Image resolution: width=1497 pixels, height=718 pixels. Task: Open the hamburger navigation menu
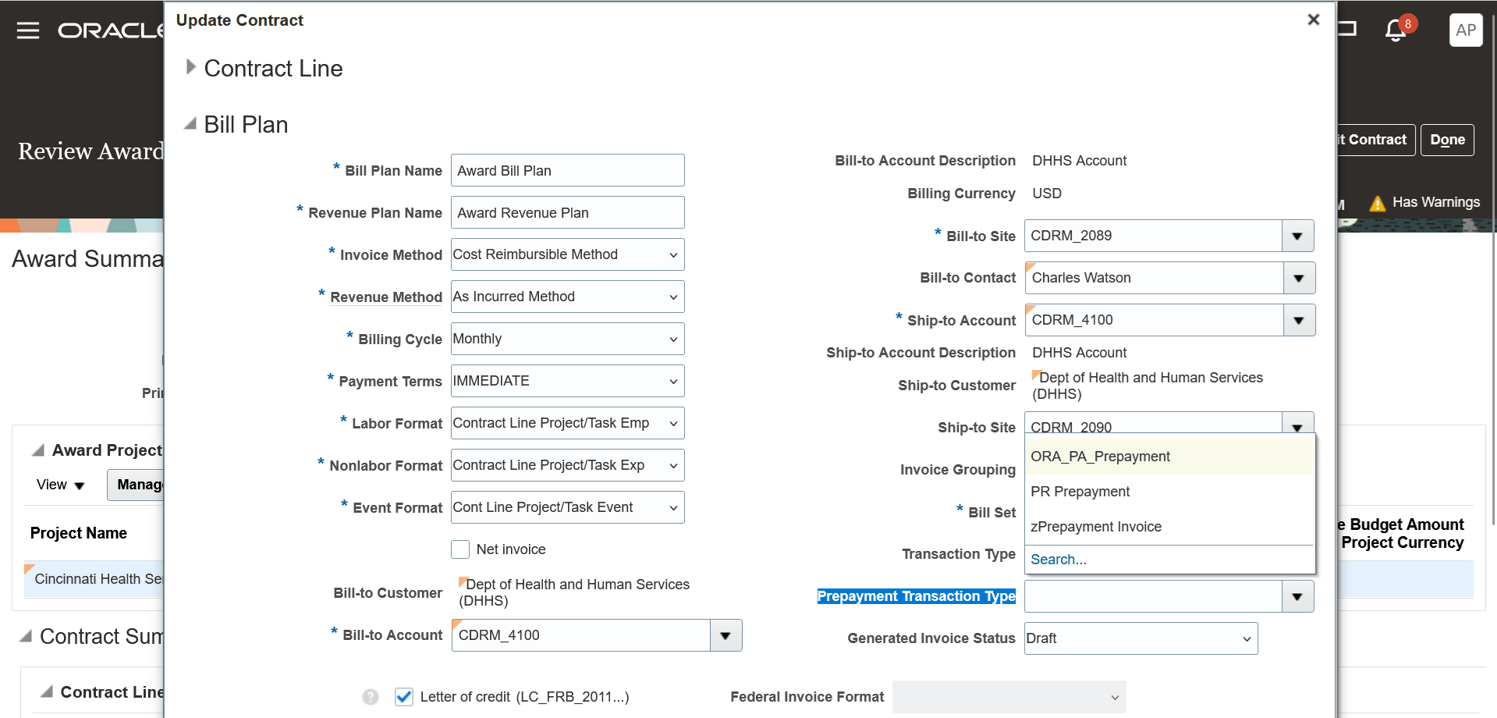pos(28,30)
